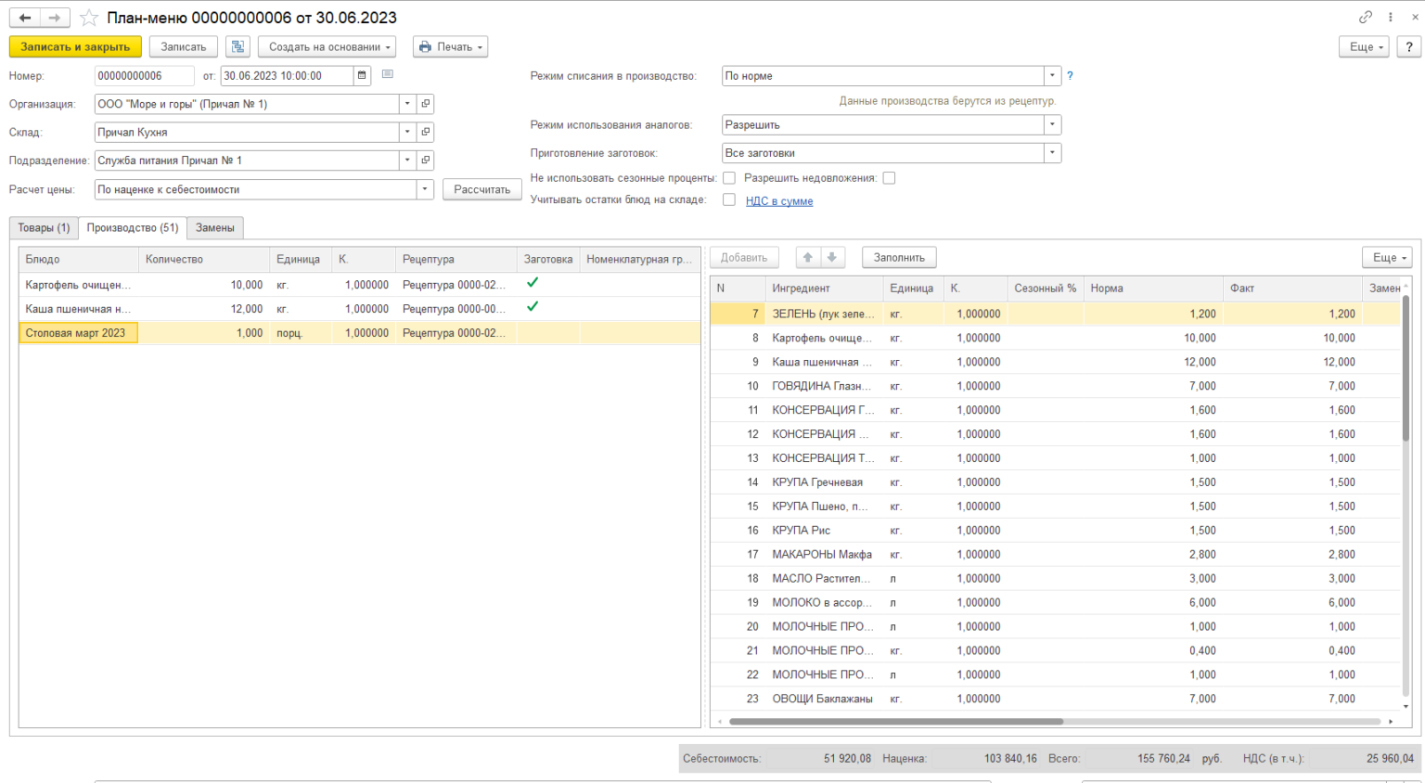Expand Режим списания в производство dropdown

[1052, 76]
